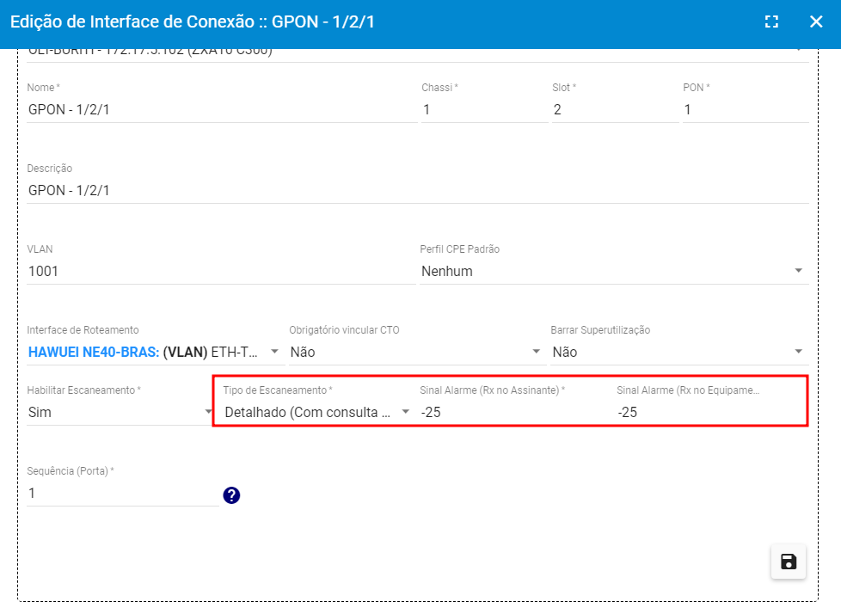Close the interface editing dialog
Image resolution: width=841 pixels, height=614 pixels.
pyautogui.click(x=816, y=21)
